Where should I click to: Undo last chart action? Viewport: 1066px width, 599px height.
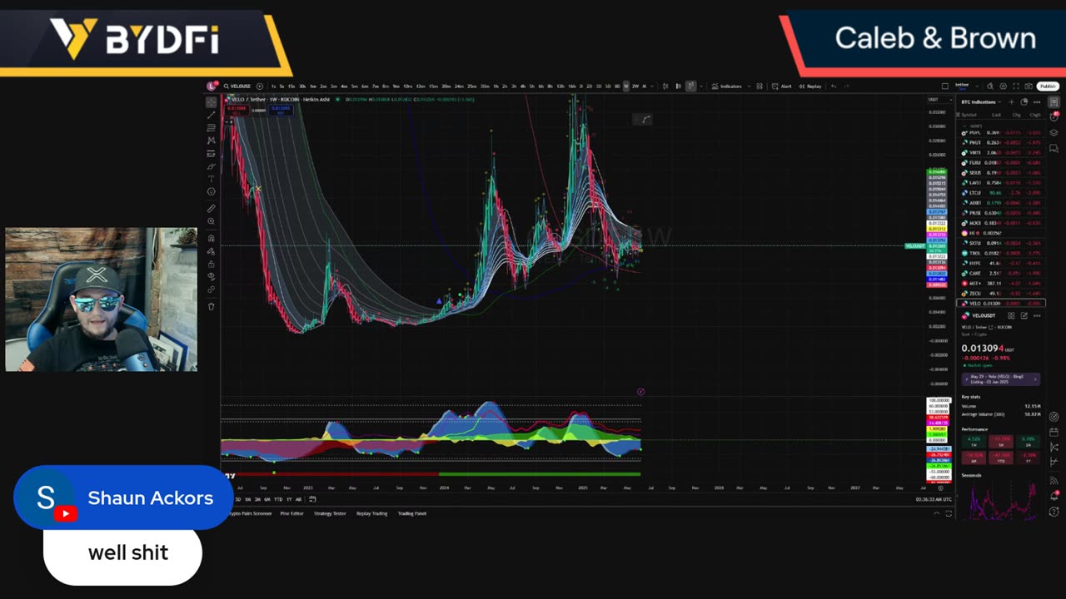[x=834, y=86]
